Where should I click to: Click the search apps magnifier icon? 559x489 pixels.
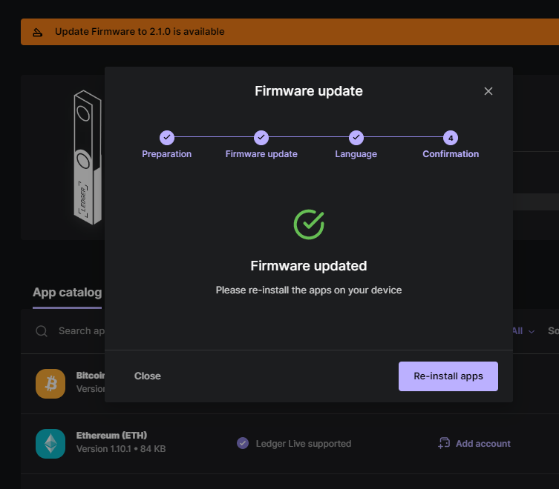42,331
